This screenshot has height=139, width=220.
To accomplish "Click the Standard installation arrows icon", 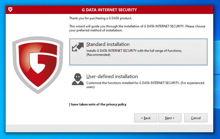I will click(x=78, y=47).
